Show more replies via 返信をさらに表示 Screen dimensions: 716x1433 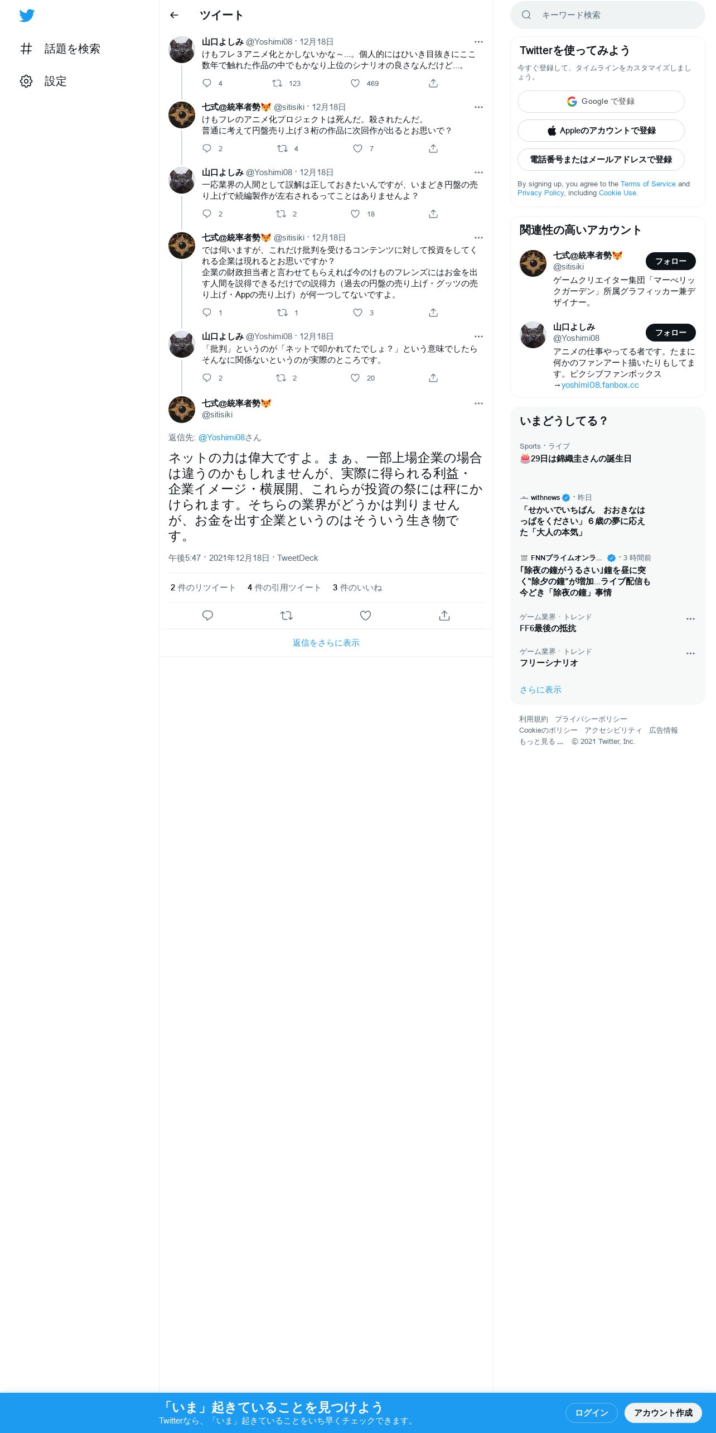326,643
